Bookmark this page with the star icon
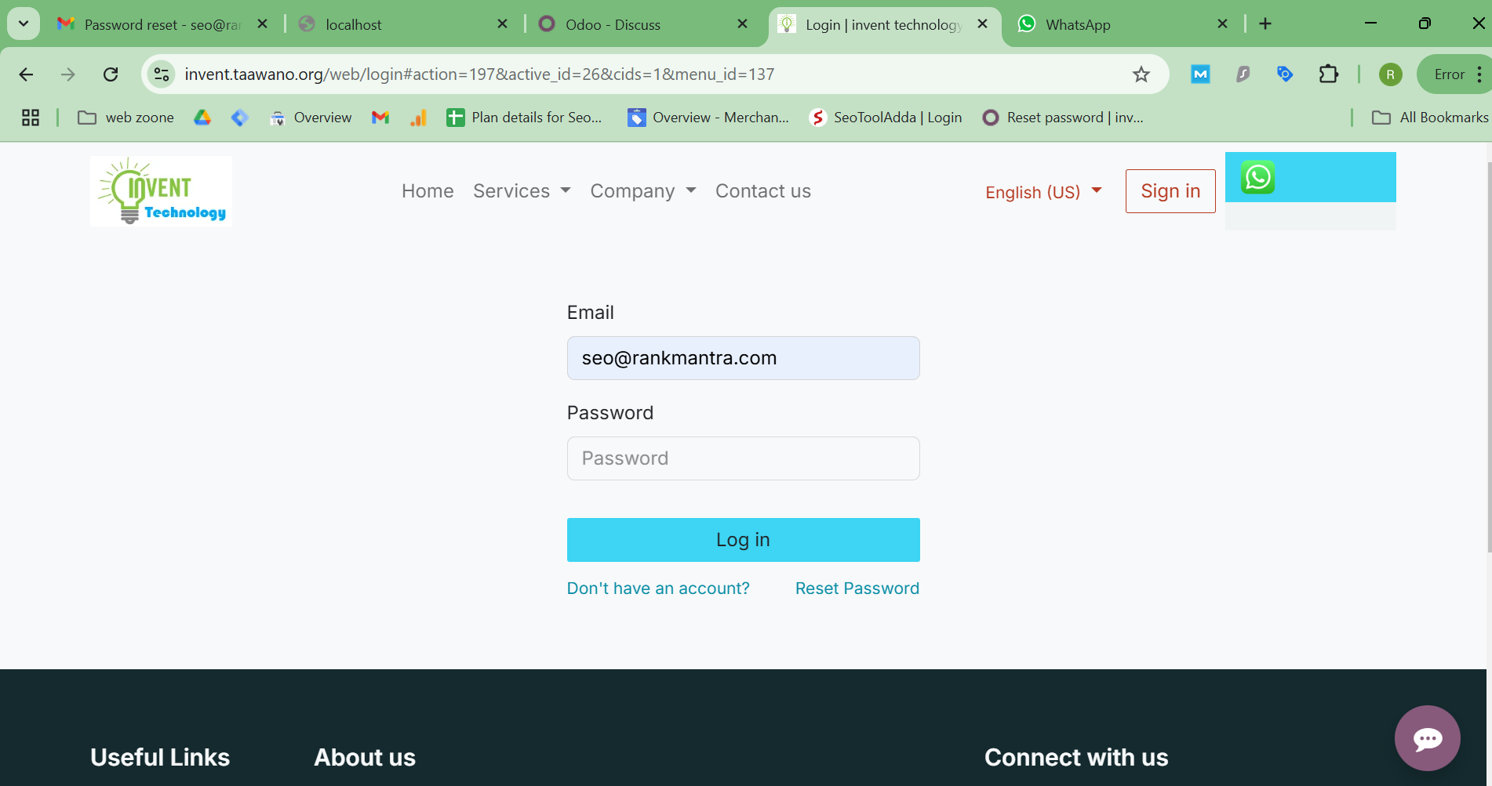 click(1141, 74)
